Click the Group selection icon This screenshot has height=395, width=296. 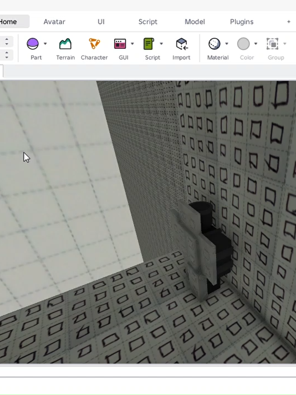(273, 44)
